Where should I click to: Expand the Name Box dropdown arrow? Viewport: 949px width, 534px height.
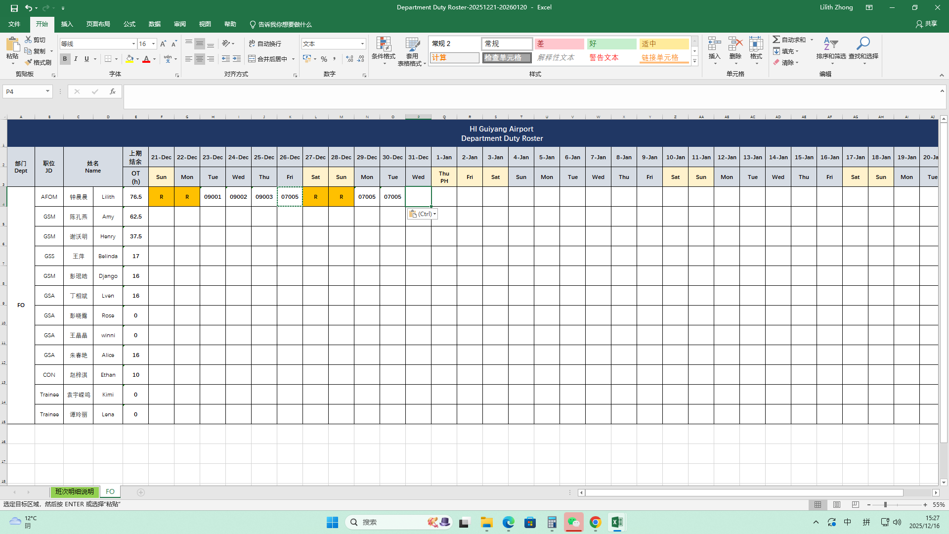tap(47, 91)
